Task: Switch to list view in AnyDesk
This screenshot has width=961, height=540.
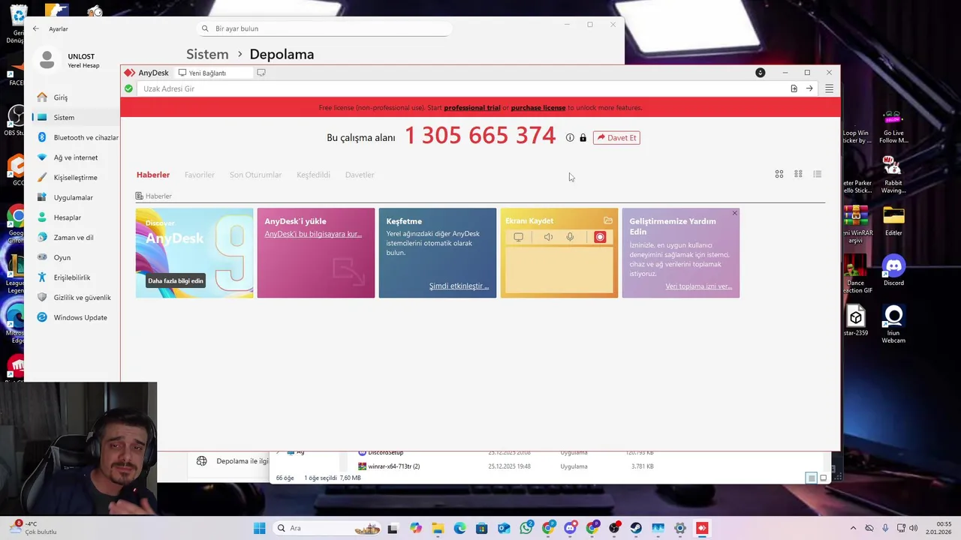Action: point(818,174)
